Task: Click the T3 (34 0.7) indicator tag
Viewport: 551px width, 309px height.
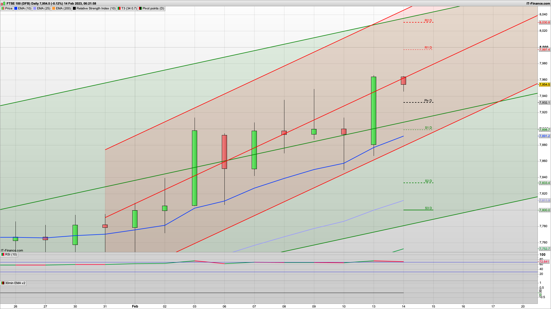Action: pyautogui.click(x=129, y=9)
